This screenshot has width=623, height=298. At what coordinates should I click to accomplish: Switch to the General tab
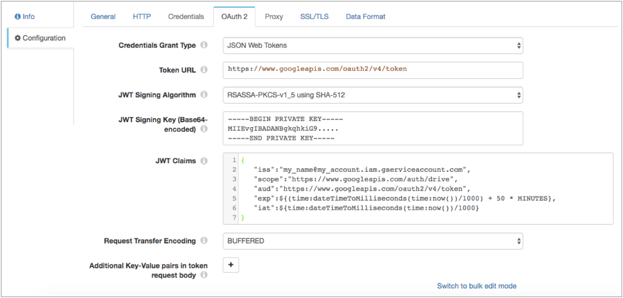pos(103,17)
